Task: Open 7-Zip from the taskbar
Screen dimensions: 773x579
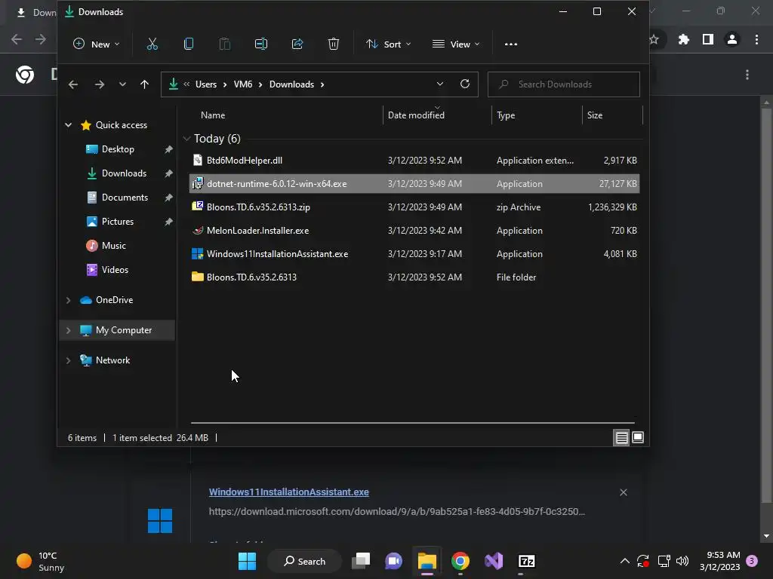Action: click(x=526, y=561)
